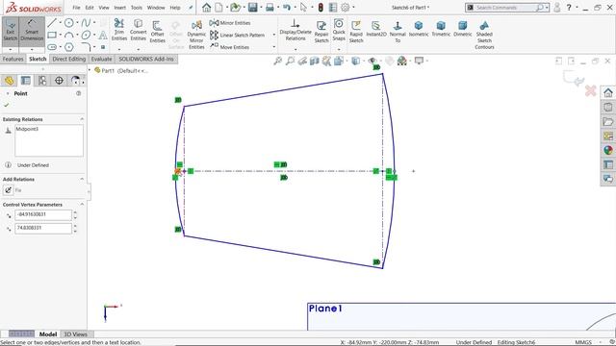The image size is (616, 346).
Task: Click Rapid Sketch
Action: pyautogui.click(x=356, y=32)
